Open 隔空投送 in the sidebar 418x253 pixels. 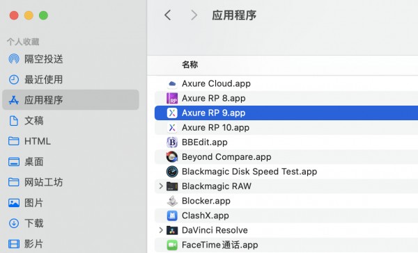click(x=36, y=59)
